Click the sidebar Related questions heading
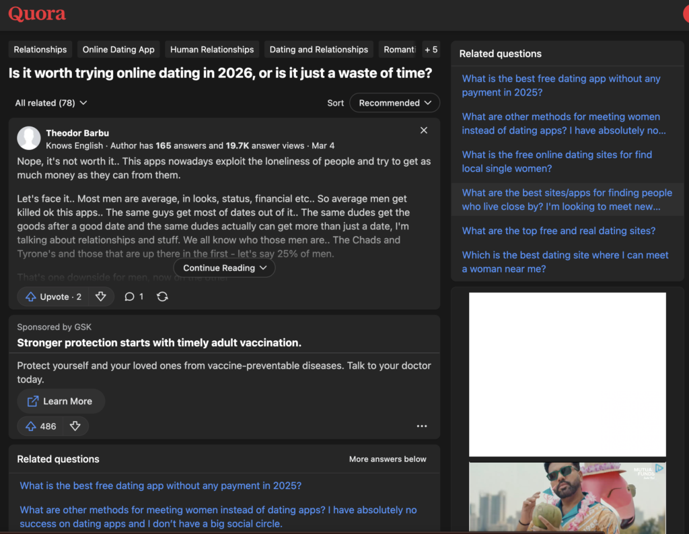The width and height of the screenshot is (689, 534). 500,54
